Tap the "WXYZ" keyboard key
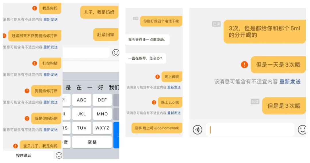 point(102,128)
